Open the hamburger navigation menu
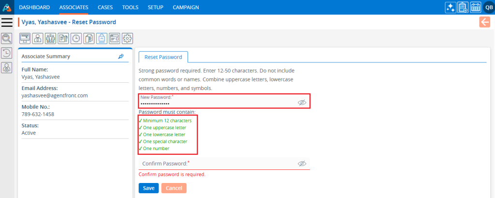 coord(7,22)
